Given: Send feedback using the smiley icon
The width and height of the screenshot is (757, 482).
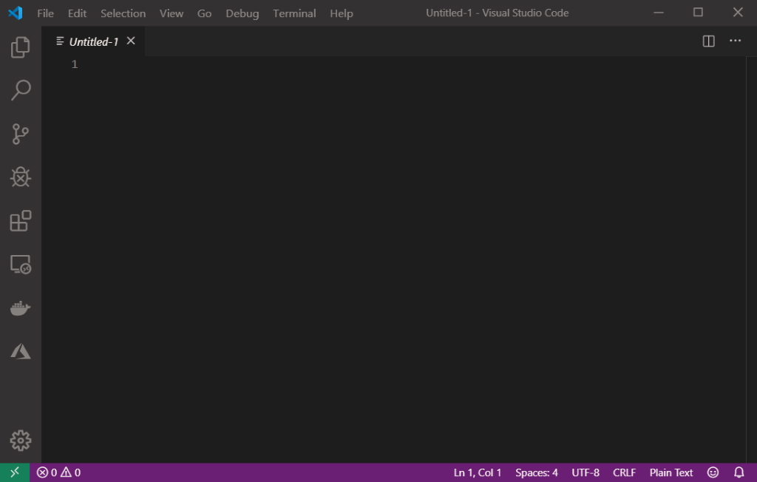Looking at the screenshot, I should tap(713, 472).
